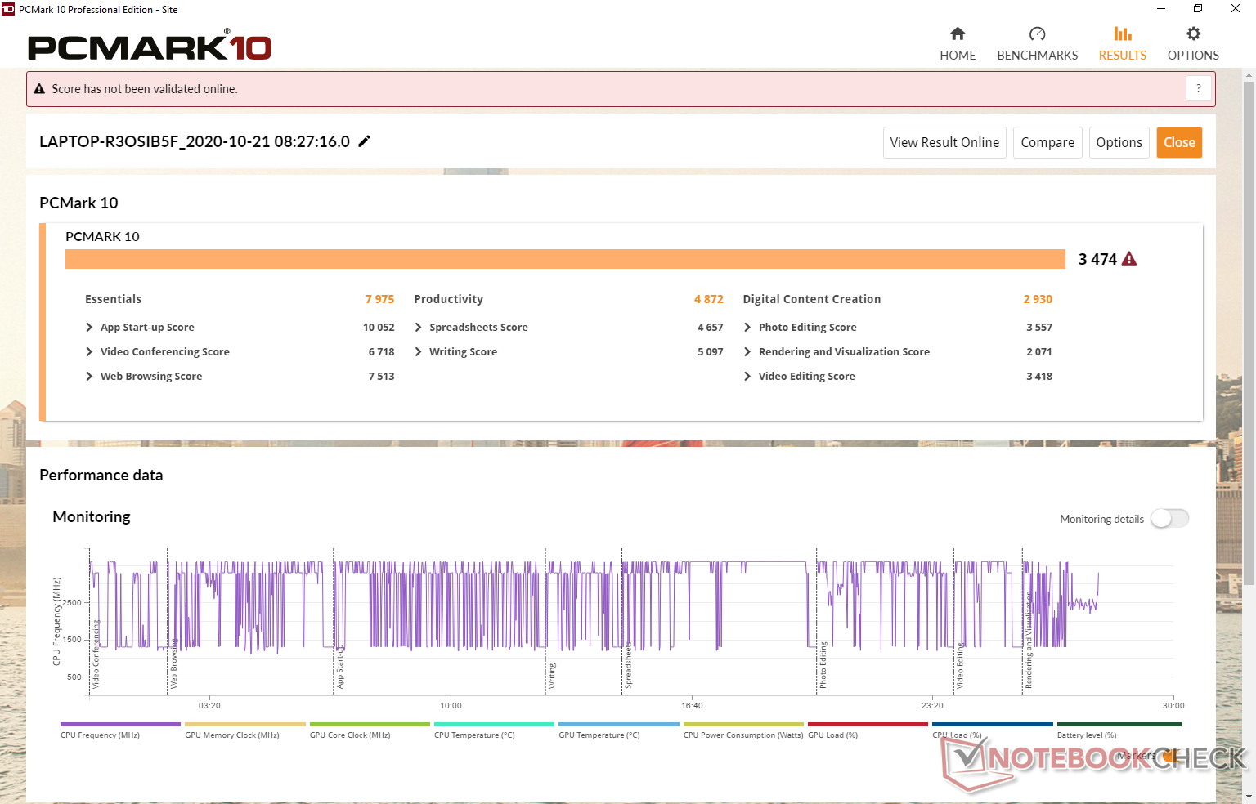The height and width of the screenshot is (804, 1256).
Task: Click scrollbar down arrow
Action: click(1249, 797)
